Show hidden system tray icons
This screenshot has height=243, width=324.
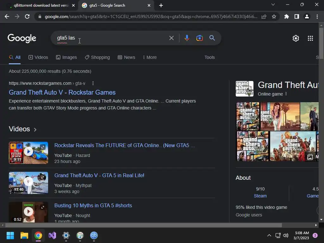point(269,235)
